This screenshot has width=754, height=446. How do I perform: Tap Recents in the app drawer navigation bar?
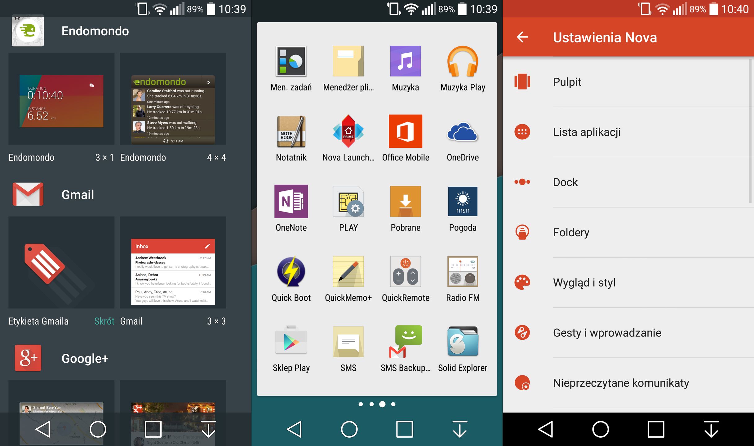(405, 429)
